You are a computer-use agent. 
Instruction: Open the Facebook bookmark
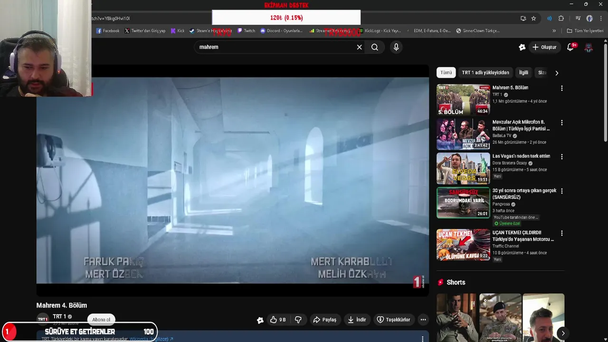pyautogui.click(x=108, y=30)
